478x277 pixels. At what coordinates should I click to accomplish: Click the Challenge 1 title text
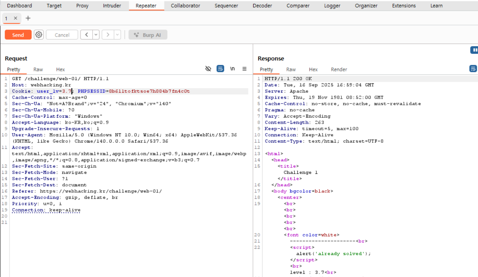click(x=301, y=172)
